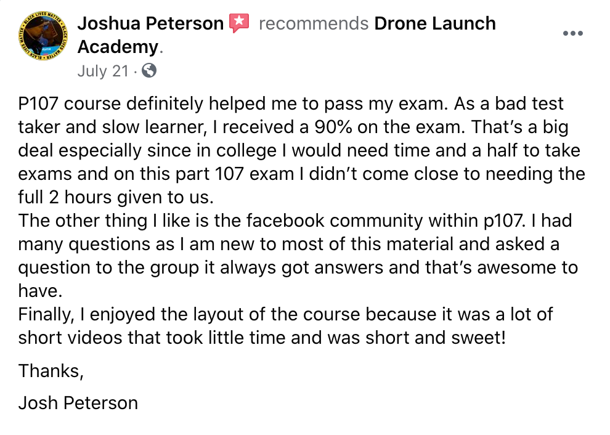
Task: Click the 'Thanks,' closing line
Action: pyautogui.click(x=51, y=371)
